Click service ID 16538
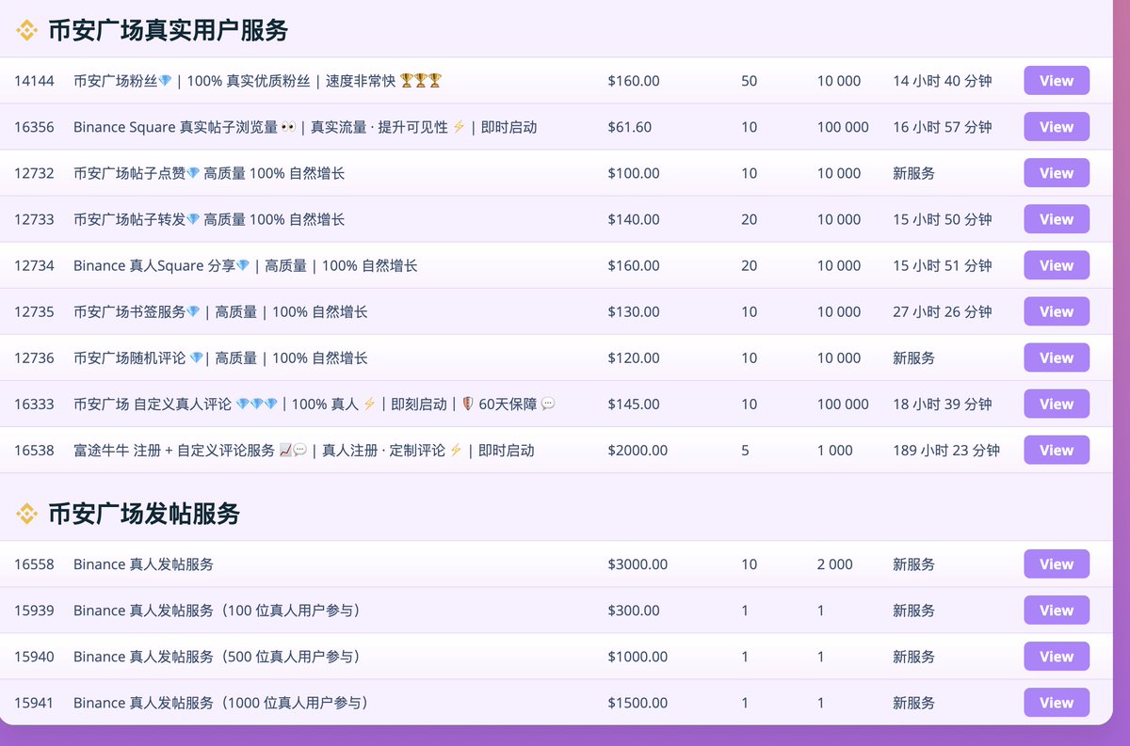 click(34, 450)
